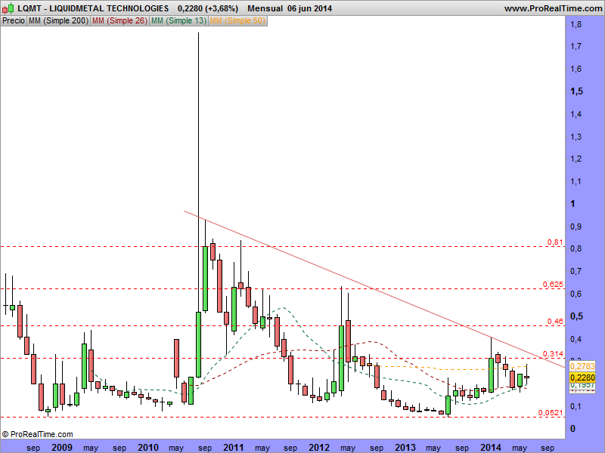Screen dimensions: 605x453
Task: Open the www.ProRealTime.com link
Action: pos(553,8)
